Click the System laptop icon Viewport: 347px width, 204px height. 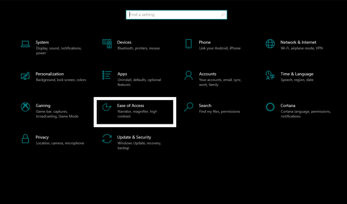tap(25, 44)
